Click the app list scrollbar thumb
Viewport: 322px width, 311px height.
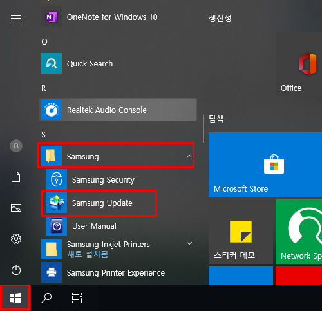click(204, 128)
